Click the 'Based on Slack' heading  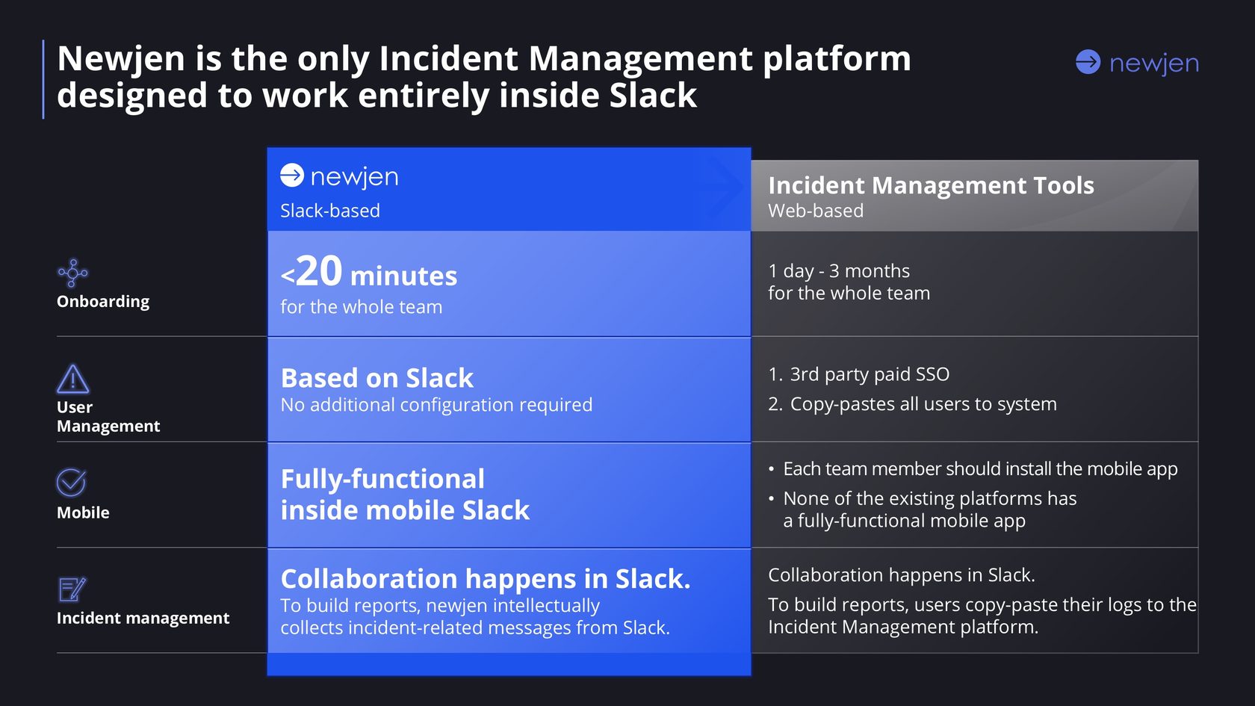(377, 378)
